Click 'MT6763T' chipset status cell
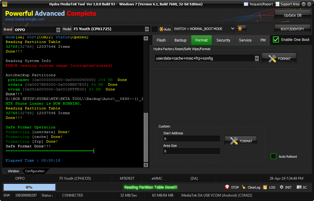Screen dimensions: 314x201 pyautogui.click(x=127, y=178)
